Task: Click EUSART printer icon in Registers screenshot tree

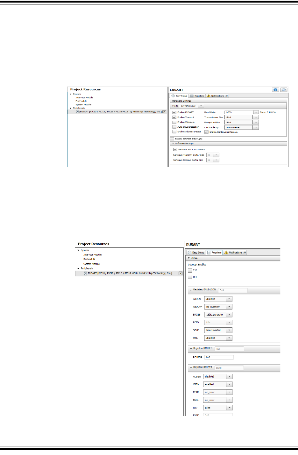Action: click(x=85, y=273)
